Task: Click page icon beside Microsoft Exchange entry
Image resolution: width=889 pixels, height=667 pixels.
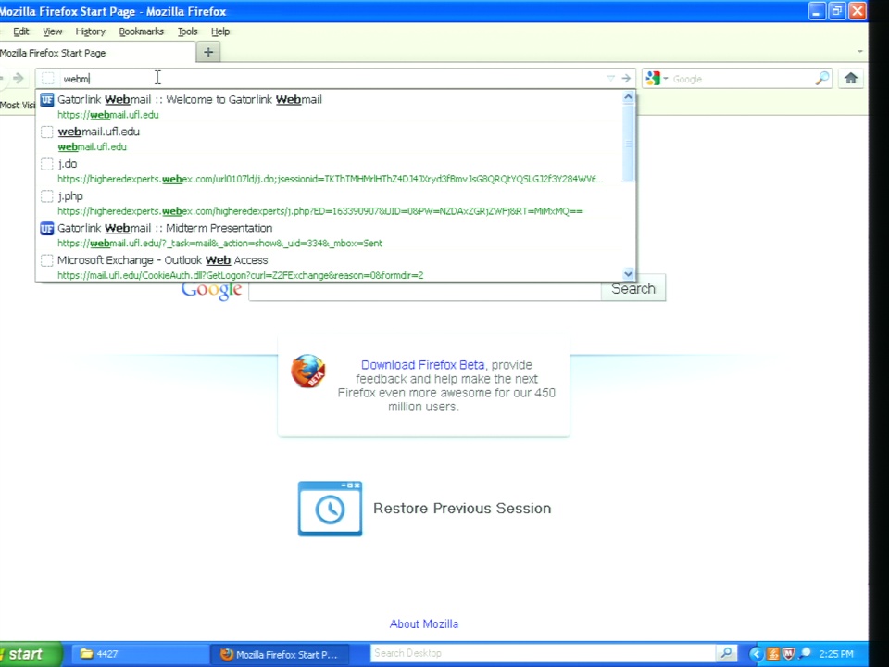Action: (x=47, y=261)
